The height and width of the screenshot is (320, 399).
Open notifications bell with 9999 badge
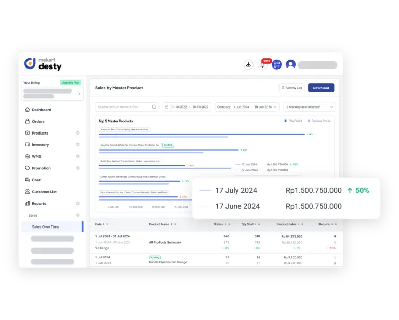click(x=263, y=65)
